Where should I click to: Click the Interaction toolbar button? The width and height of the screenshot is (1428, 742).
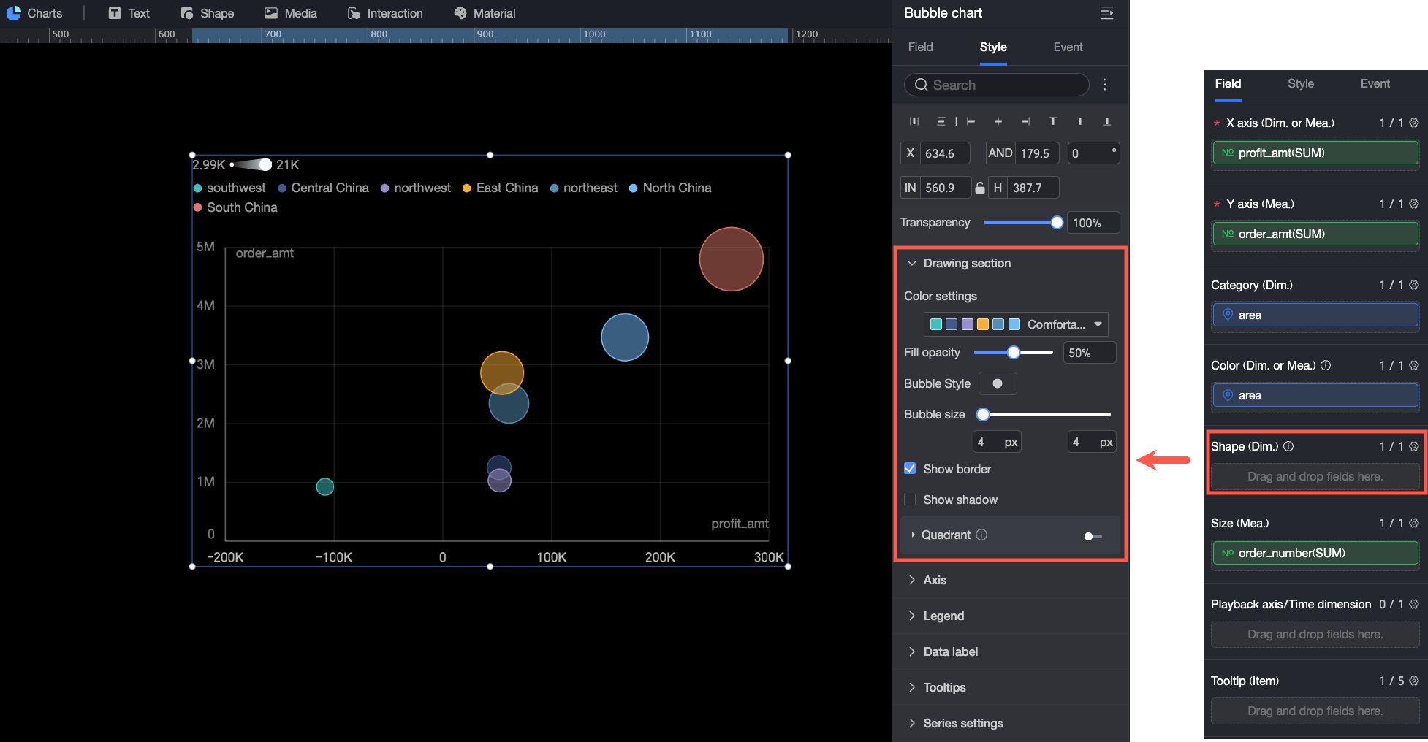(x=385, y=13)
